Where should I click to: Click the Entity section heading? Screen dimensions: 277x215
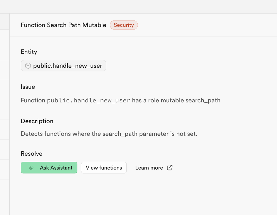[x=29, y=52]
